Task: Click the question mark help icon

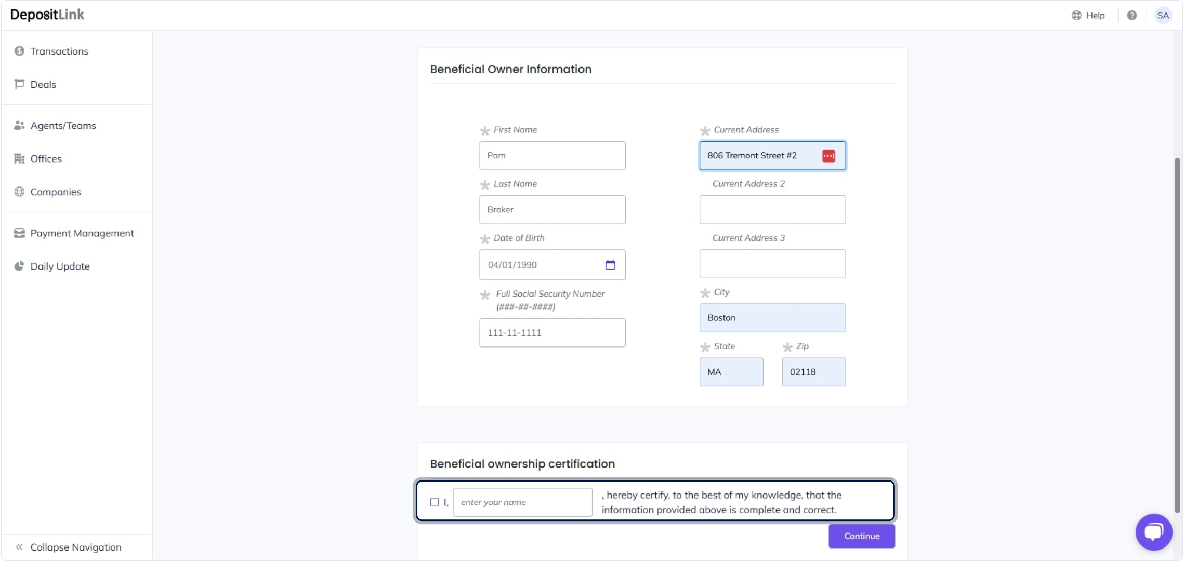Action: 1132,15
